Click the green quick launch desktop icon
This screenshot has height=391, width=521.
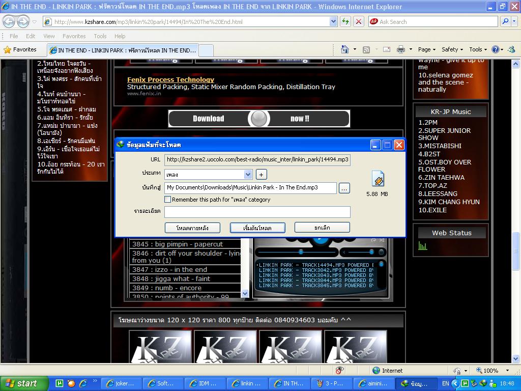click(x=59, y=383)
